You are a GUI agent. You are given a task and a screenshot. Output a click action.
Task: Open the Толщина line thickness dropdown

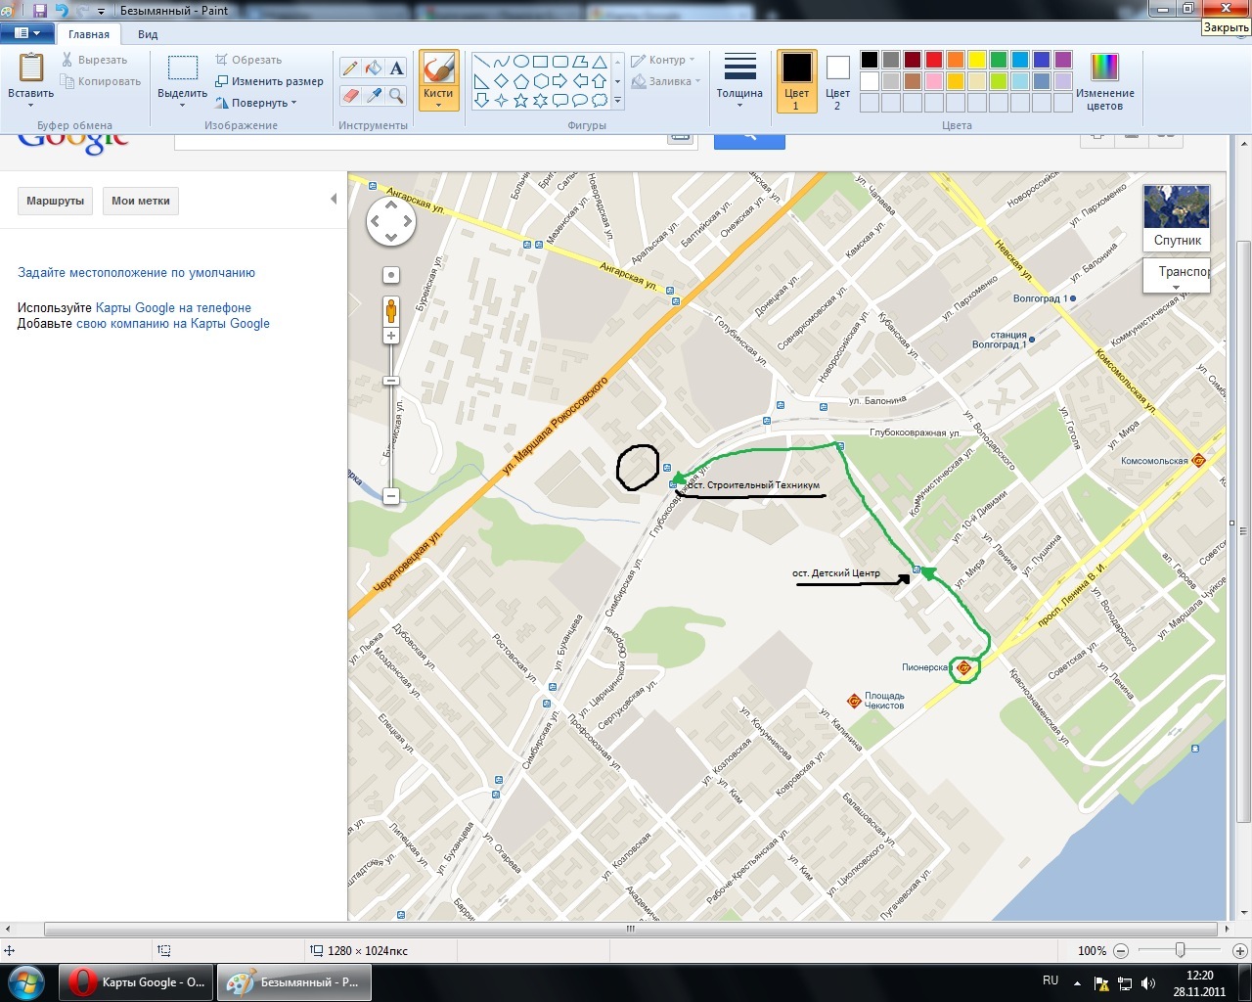(x=739, y=80)
